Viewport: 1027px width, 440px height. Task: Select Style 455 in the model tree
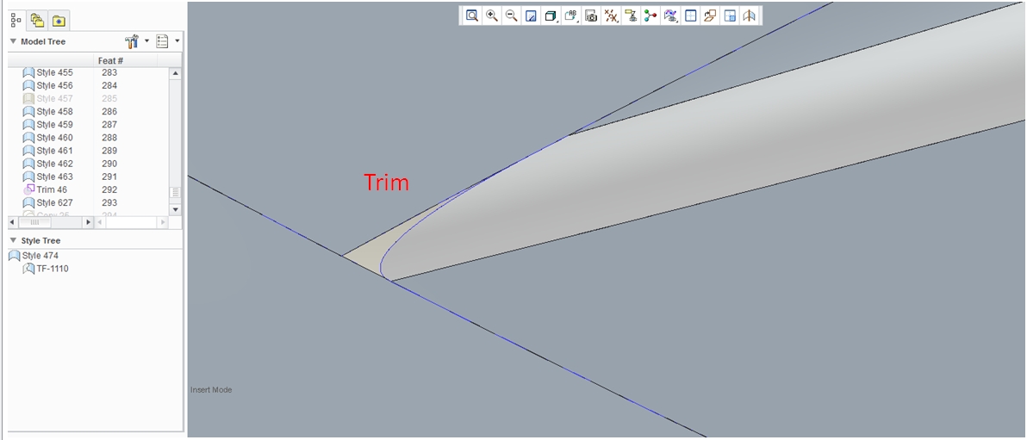point(54,72)
